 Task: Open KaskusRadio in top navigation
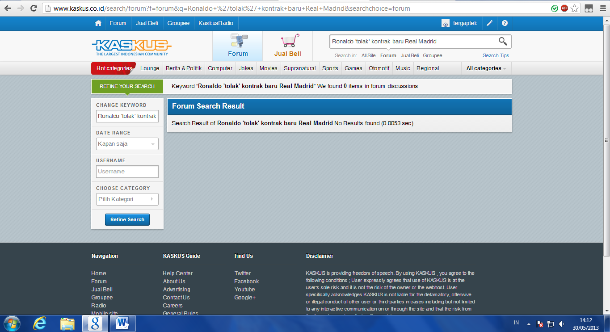click(216, 23)
